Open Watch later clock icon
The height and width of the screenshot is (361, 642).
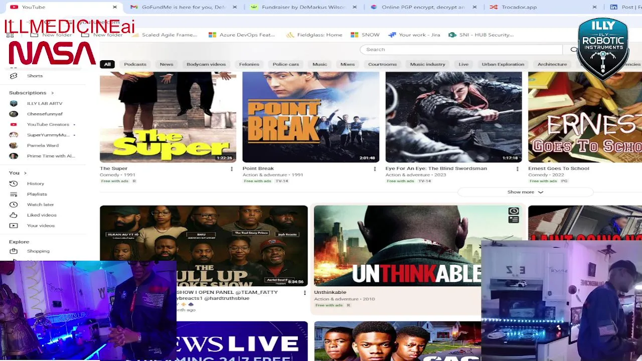tap(14, 205)
